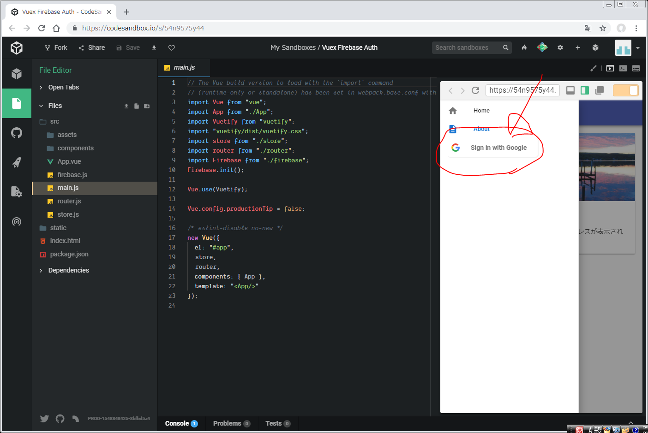Toggle the green split-view preview button
The width and height of the screenshot is (648, 433).
coord(585,90)
